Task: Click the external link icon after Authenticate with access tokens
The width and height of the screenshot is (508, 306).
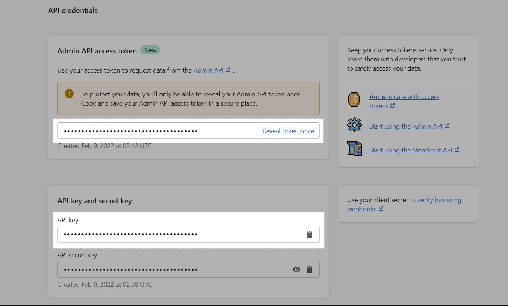Action: point(392,106)
